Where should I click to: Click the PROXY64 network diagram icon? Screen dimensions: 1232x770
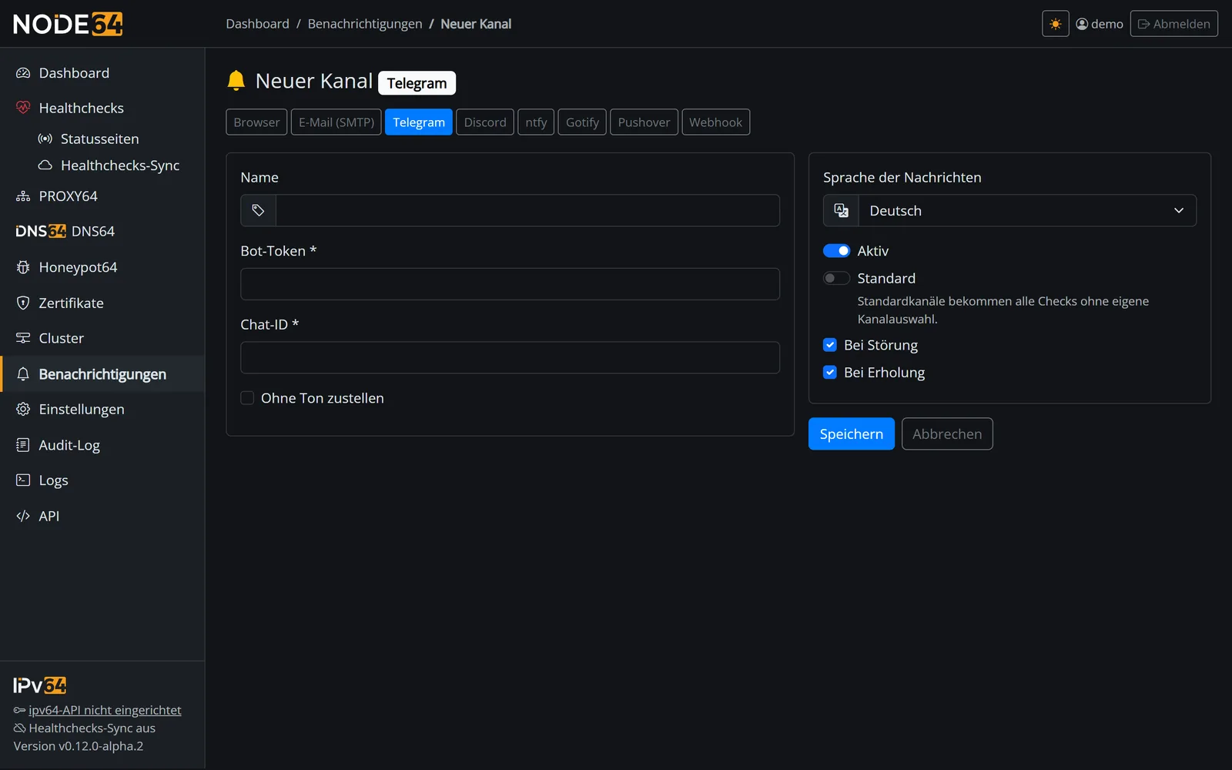coord(23,196)
